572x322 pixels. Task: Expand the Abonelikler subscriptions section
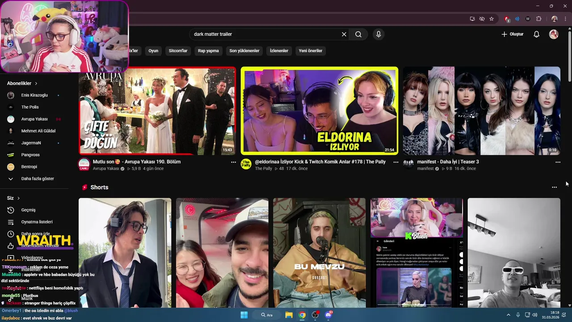[x=22, y=83]
